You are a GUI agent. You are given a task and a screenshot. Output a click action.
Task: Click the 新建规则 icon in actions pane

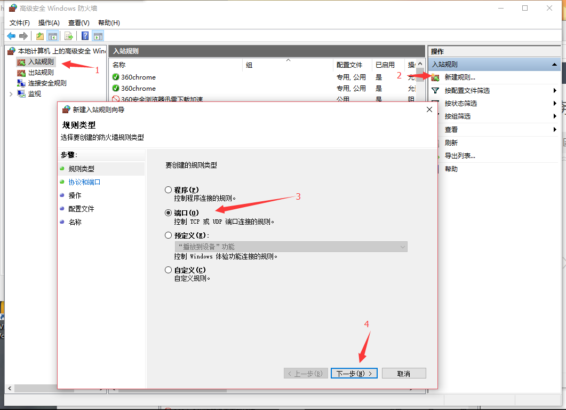[x=435, y=77]
